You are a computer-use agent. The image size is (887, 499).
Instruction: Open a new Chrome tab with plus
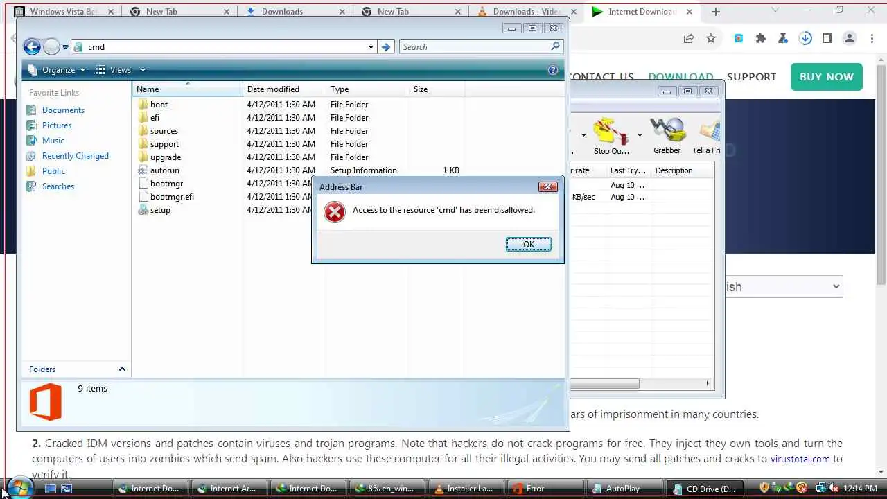click(x=716, y=11)
